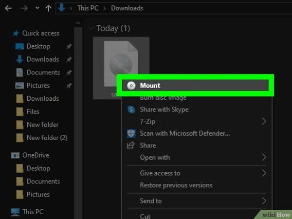Open New folder (2) in sidebar
The image size is (292, 219).
(x=47, y=138)
